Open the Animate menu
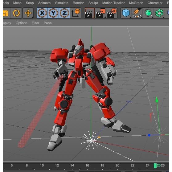The image size is (172, 172). (44, 3)
